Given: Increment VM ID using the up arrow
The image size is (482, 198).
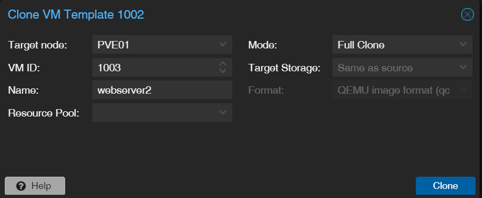Looking at the screenshot, I should point(223,64).
